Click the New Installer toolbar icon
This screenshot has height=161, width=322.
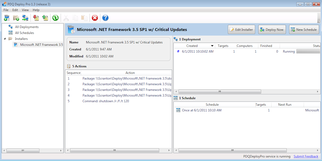7,18
